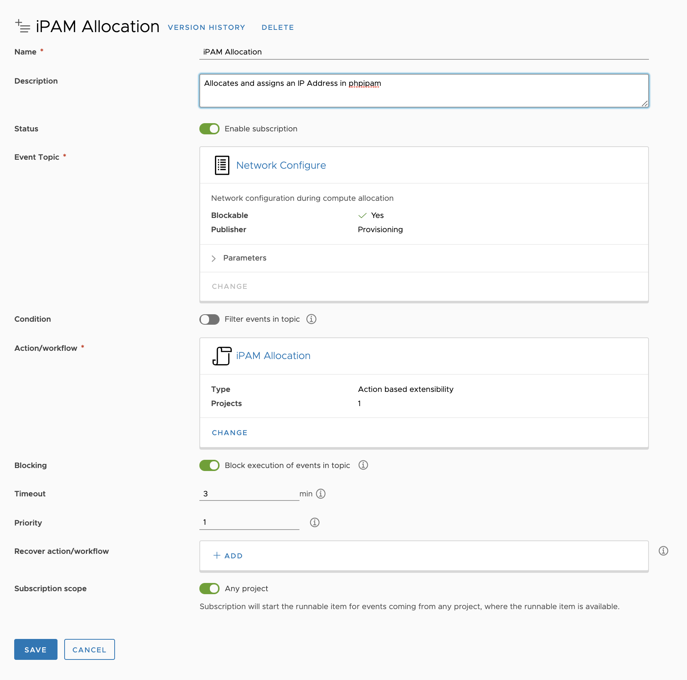
Task: Click the subscription list icon beside title
Action: coord(22,26)
